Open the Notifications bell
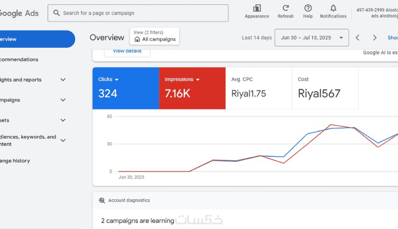Viewport: 398px width, 229px height. coord(333,8)
